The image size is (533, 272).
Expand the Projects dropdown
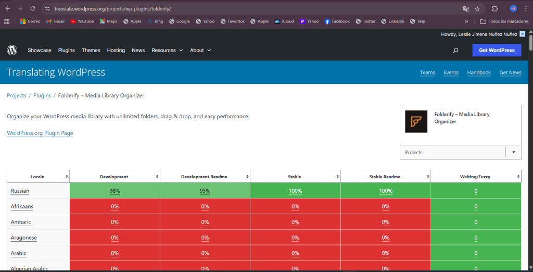tap(513, 152)
